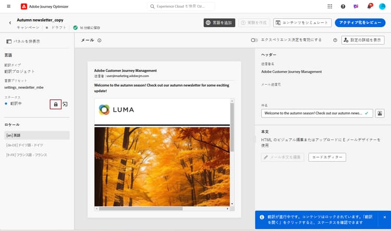Click the email preview vertical scrollbar
391x231 pixels.
[232, 127]
